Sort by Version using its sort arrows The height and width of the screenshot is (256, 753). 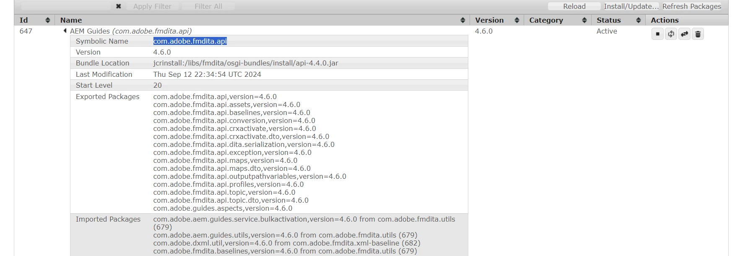click(517, 20)
